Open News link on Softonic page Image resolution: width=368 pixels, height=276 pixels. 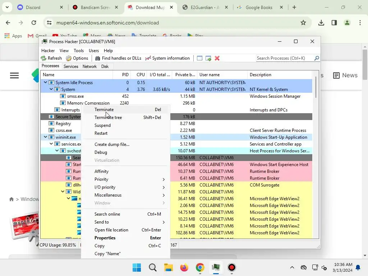click(x=345, y=75)
